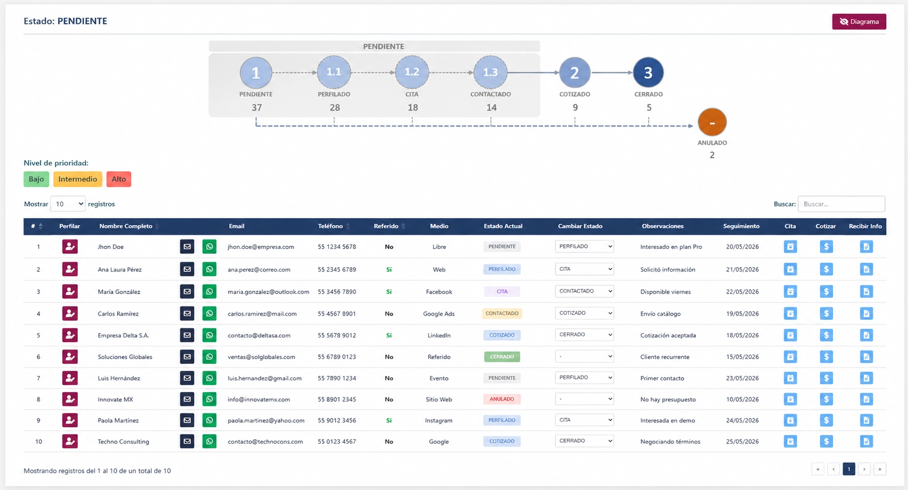Click Cotizar dollar icon for Paola Martínez

(x=826, y=420)
